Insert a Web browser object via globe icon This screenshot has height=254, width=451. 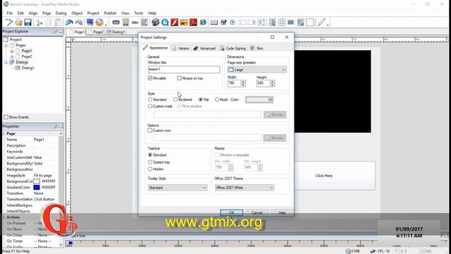[x=203, y=22]
